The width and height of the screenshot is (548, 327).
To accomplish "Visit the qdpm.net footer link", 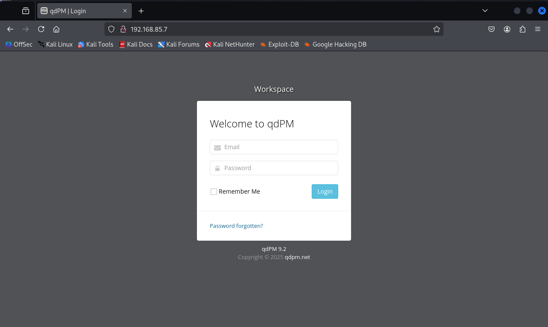I will point(297,257).
